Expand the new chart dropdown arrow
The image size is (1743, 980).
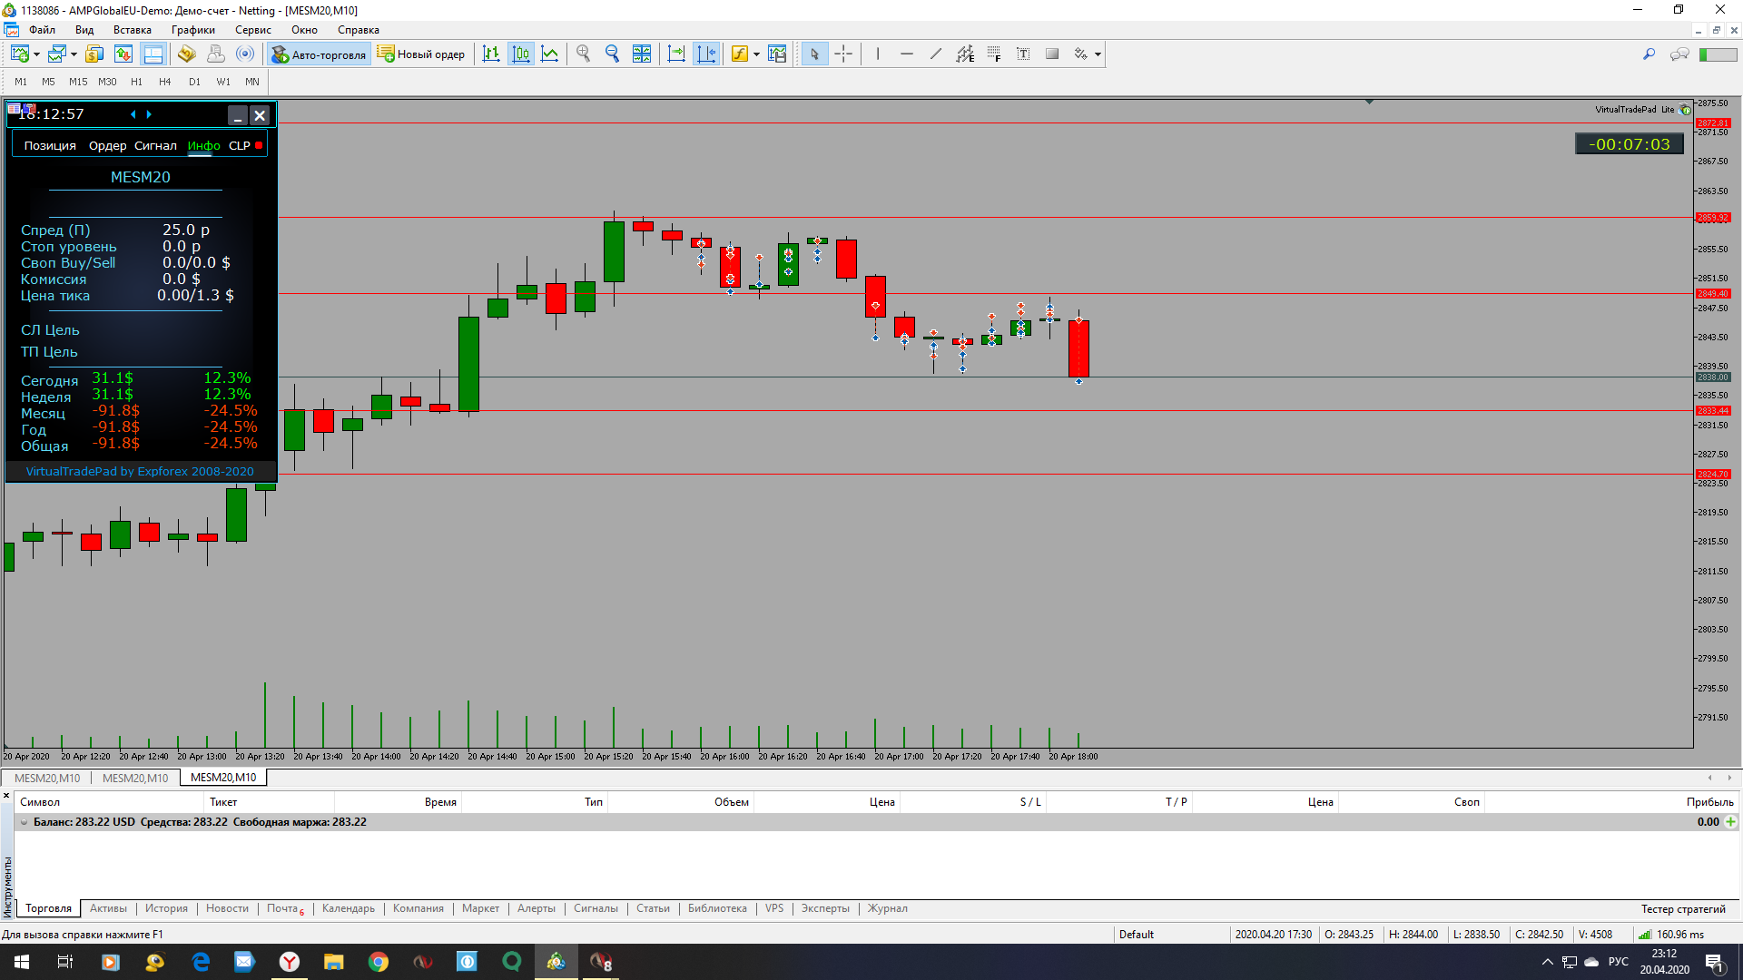coord(36,54)
